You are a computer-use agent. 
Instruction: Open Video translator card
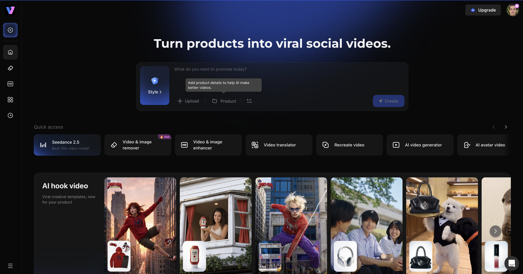[279, 145]
